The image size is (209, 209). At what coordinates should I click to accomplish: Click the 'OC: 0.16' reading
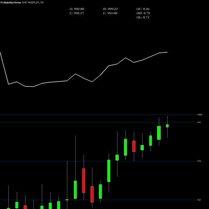point(143,9)
